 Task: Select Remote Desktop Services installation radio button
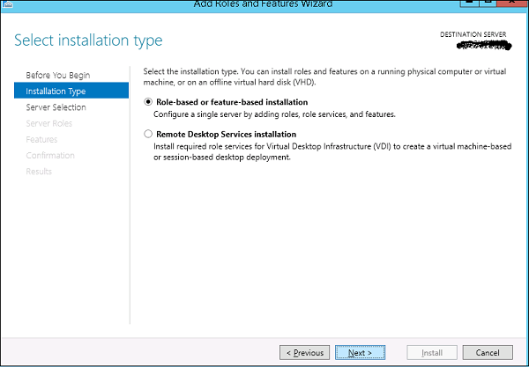point(148,134)
